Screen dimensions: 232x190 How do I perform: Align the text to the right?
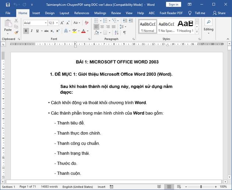(x=108, y=27)
